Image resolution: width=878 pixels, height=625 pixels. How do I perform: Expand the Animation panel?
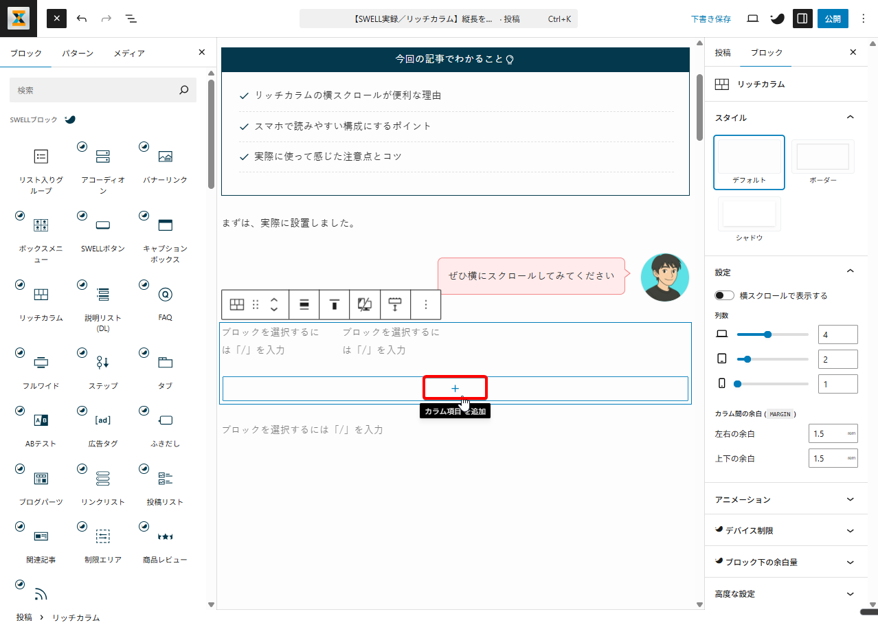point(782,499)
